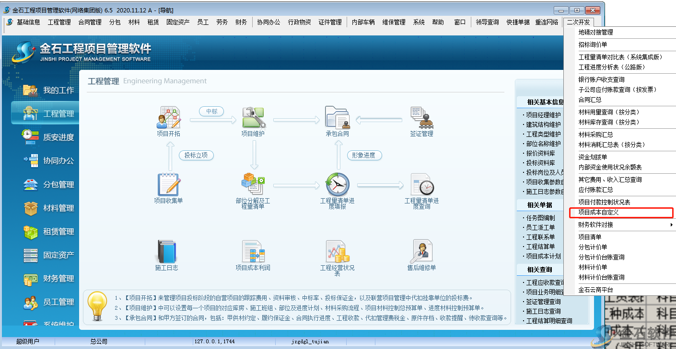
Task: Open 部位分解及工程量清单 icon
Action: coord(253,185)
